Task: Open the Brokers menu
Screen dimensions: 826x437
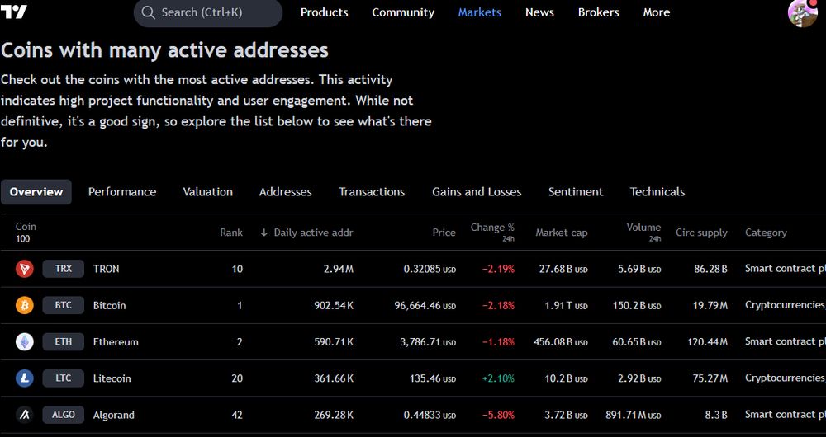Action: [x=598, y=12]
